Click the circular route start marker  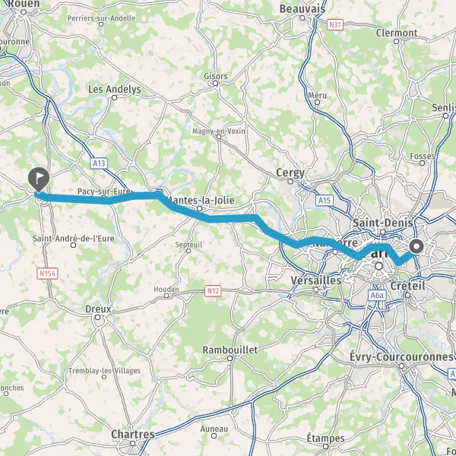416,246
